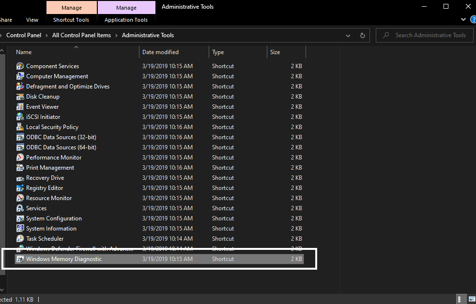The image size is (476, 304).
Task: Expand the ribbon with the chevron
Action: (x=463, y=19)
